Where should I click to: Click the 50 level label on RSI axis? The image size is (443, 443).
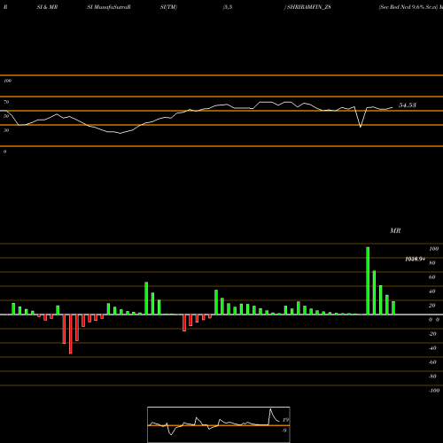pos(6,116)
